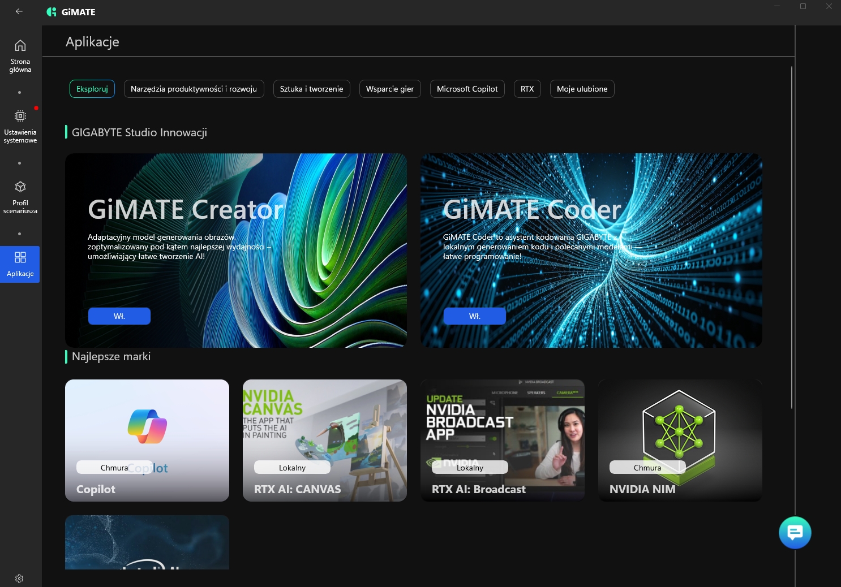
Task: Select the Eksploruj filter tab
Action: [92, 89]
